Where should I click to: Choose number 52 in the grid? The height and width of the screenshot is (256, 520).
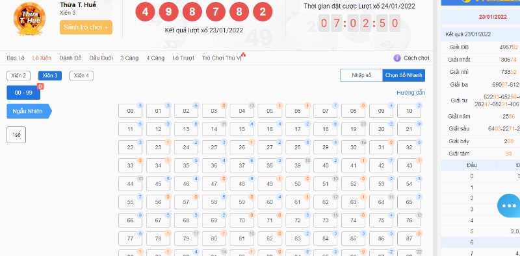tap(353, 184)
